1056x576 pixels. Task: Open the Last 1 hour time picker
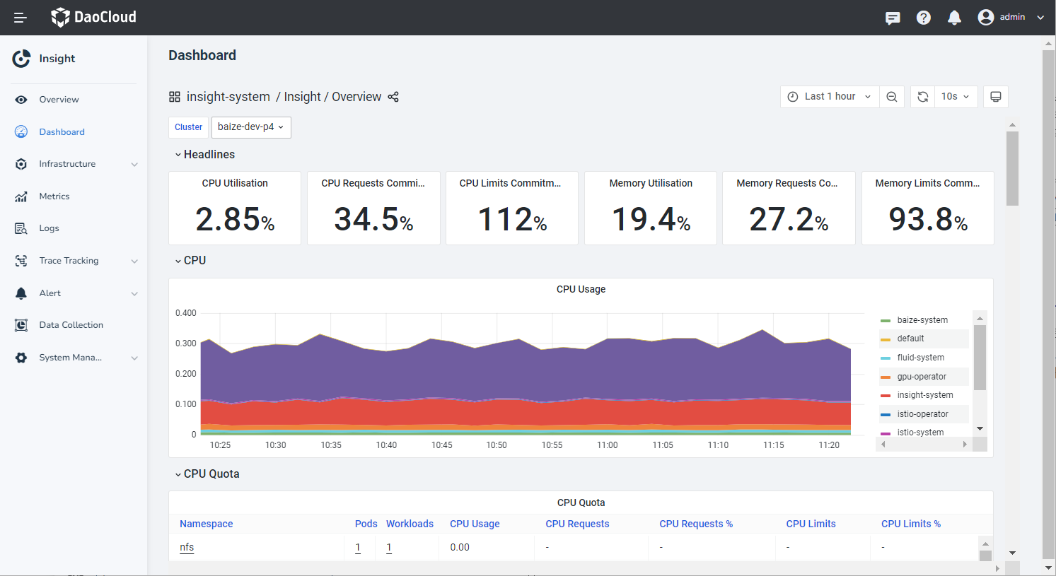[830, 97]
